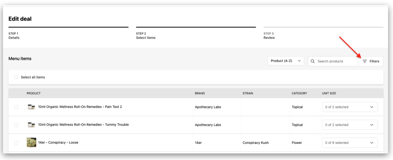Select the Step 2 Select items tab
Screen dimensions: 393x160
coord(145,35)
